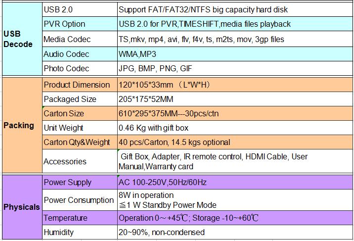Select the USB Decode category cell
Image resolution: width=354 pixels, height=241 pixels.
point(21,39)
